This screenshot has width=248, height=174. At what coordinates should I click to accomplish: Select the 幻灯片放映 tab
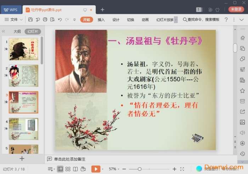(165, 19)
